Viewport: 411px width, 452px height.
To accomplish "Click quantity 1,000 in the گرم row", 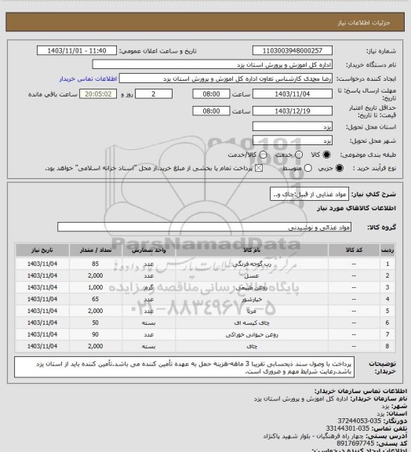I will (96, 287).
